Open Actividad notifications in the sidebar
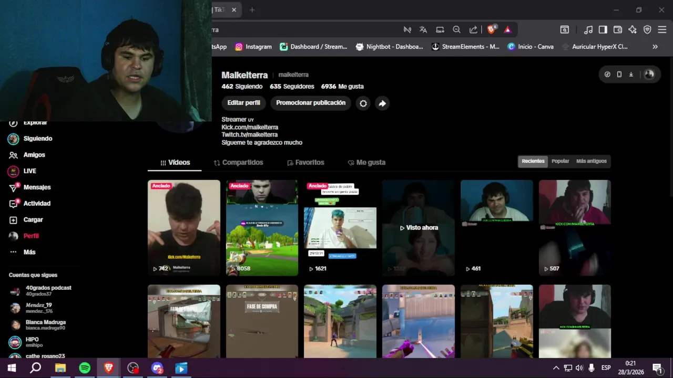Viewport: 673px width, 378px height. pyautogui.click(x=29, y=204)
